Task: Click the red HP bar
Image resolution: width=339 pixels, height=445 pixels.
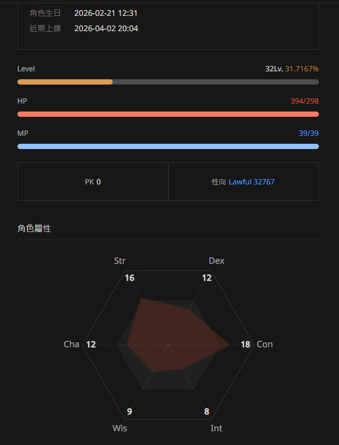Action: [168, 114]
